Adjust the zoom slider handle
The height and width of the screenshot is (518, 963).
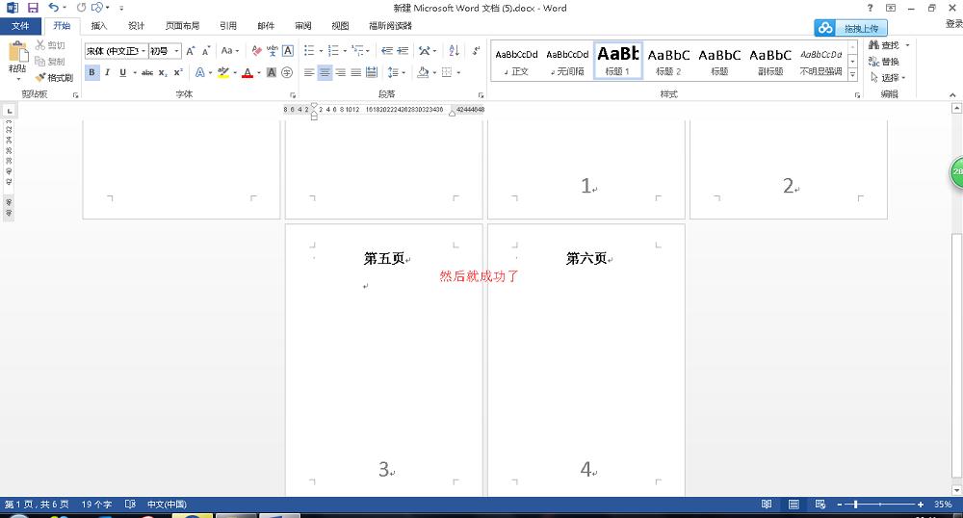pyautogui.click(x=855, y=505)
